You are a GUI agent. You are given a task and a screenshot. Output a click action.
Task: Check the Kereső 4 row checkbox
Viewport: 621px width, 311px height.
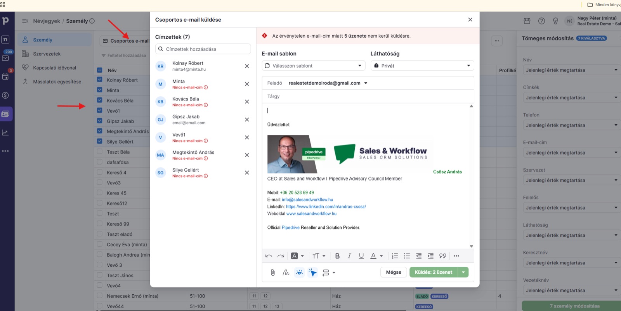click(x=100, y=172)
